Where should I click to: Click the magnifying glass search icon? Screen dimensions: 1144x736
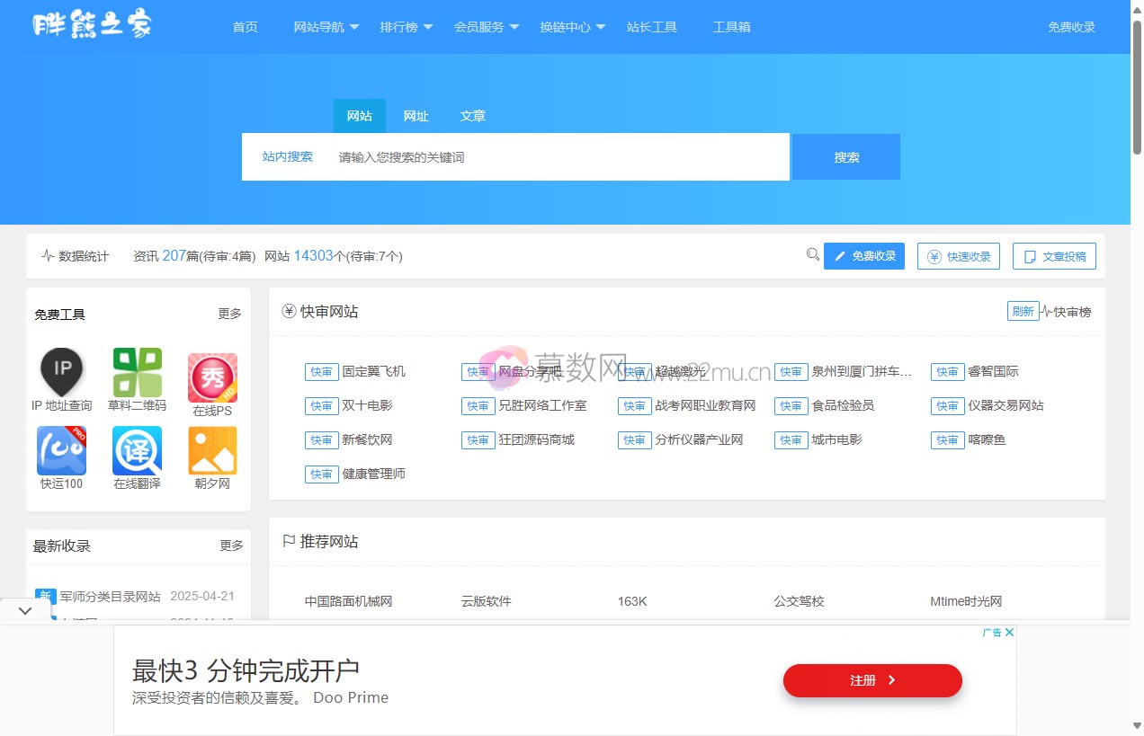(x=813, y=254)
